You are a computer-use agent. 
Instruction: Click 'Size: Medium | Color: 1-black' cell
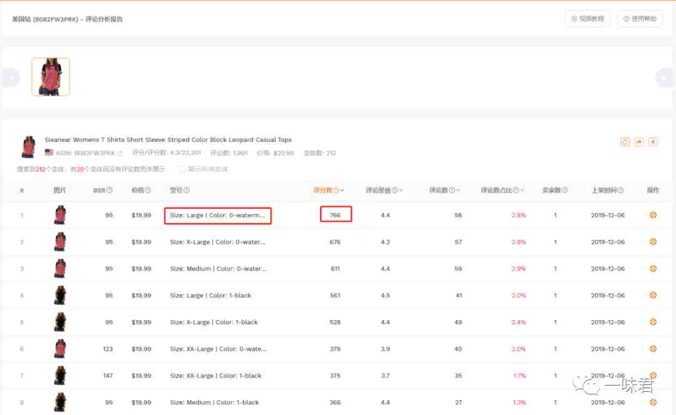[x=214, y=402]
